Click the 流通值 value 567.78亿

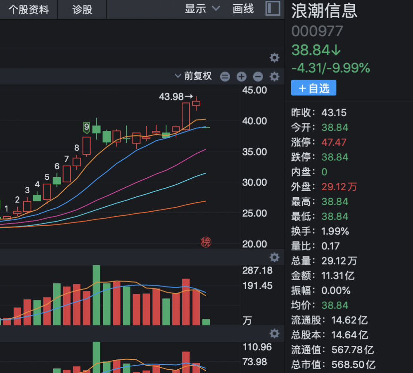click(x=353, y=350)
